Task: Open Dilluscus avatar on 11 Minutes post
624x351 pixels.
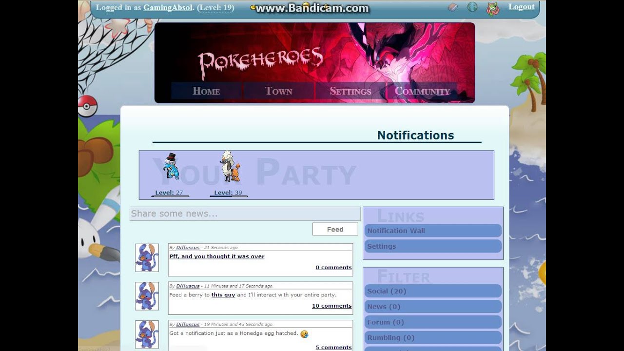Action: (147, 296)
